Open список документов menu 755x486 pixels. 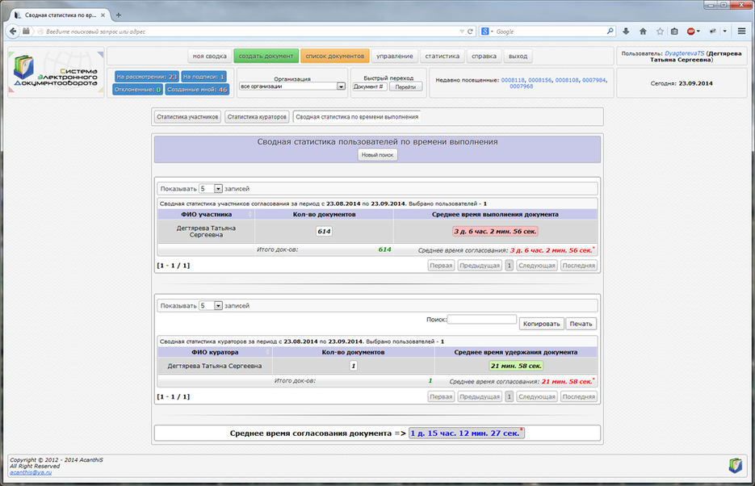point(334,57)
